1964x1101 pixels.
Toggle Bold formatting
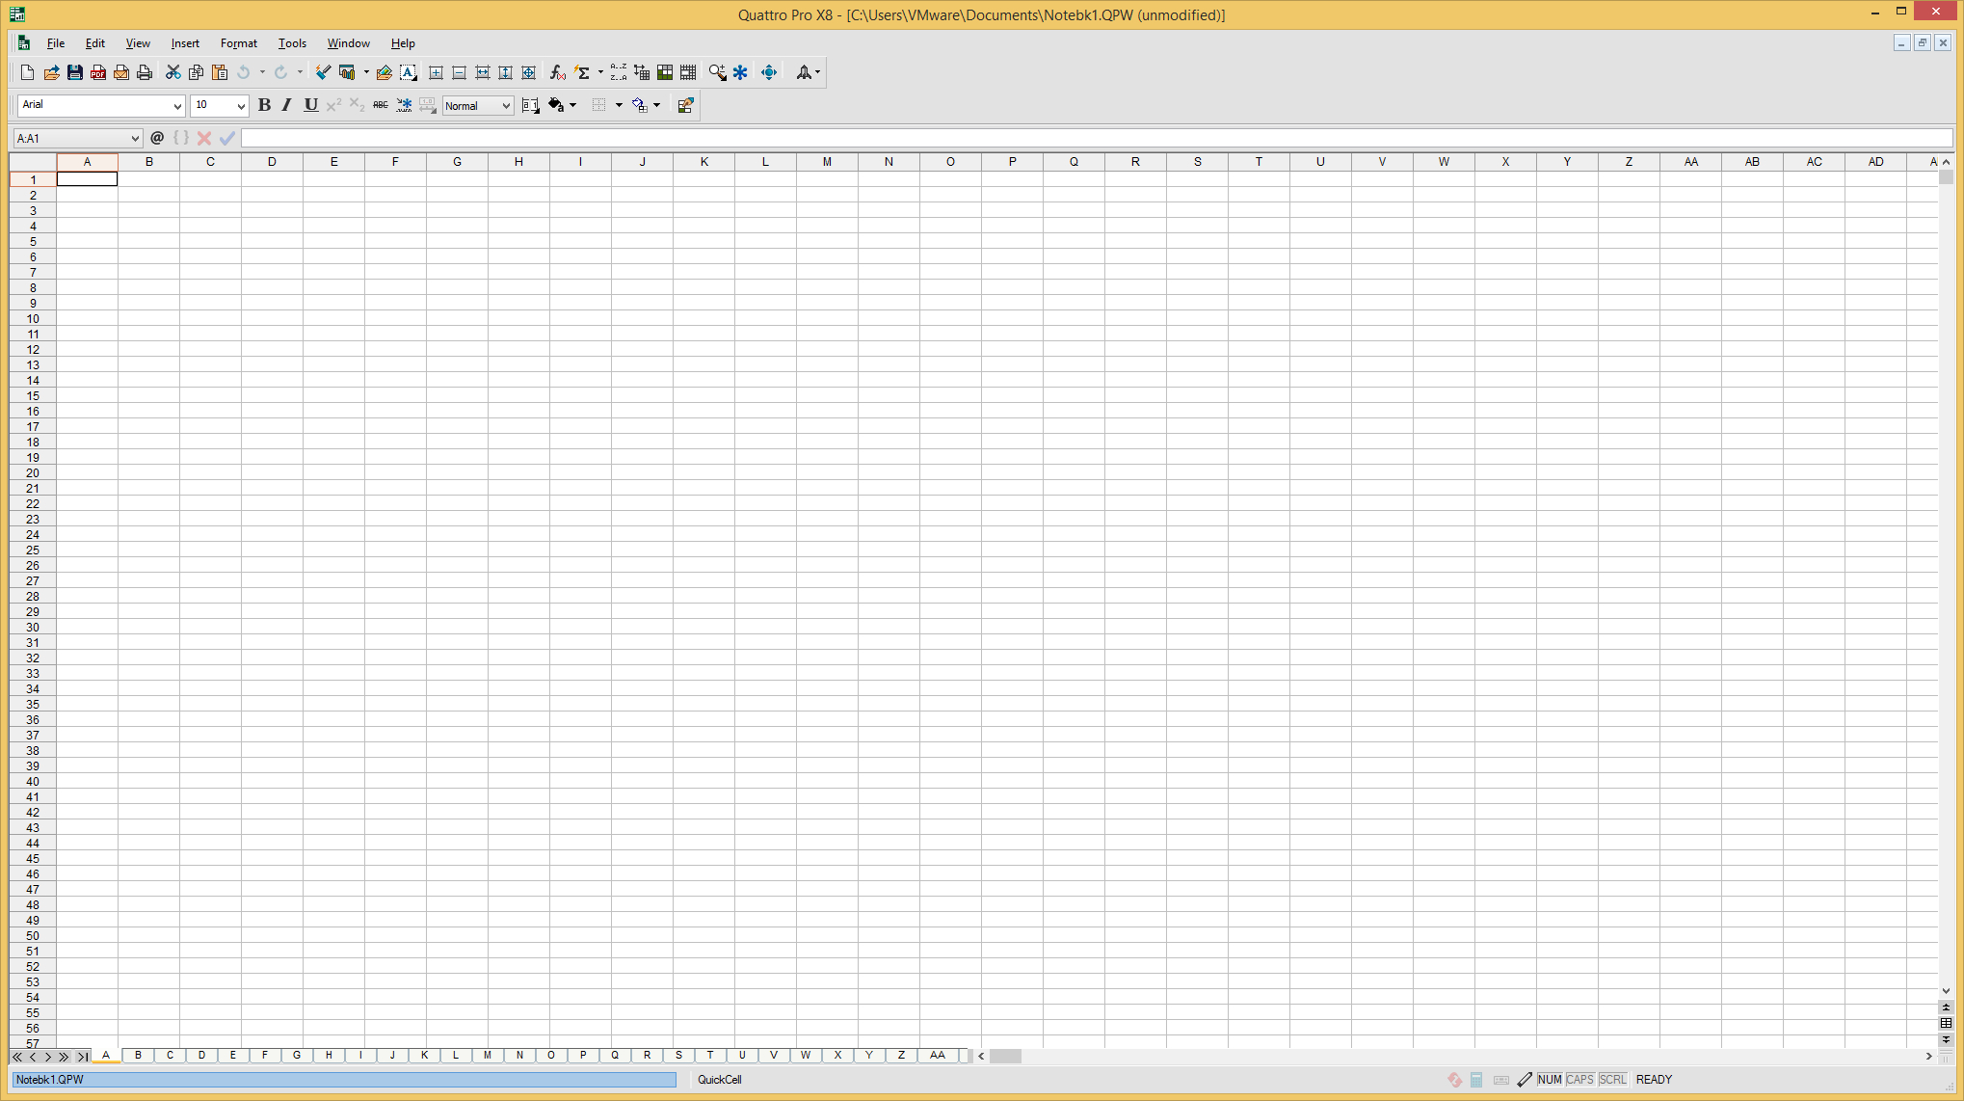(264, 105)
